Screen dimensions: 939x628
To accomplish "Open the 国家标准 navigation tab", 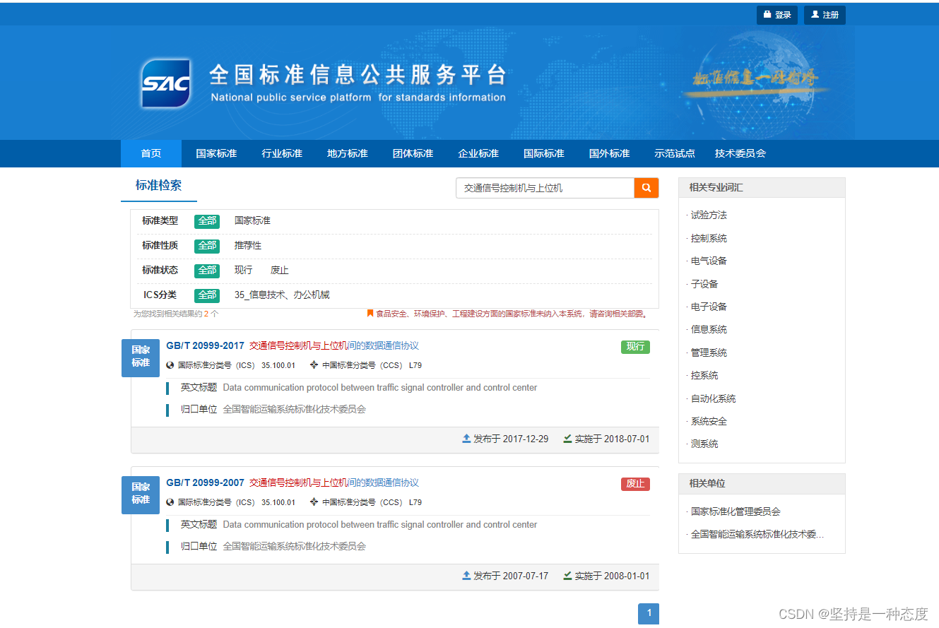I will [x=216, y=153].
